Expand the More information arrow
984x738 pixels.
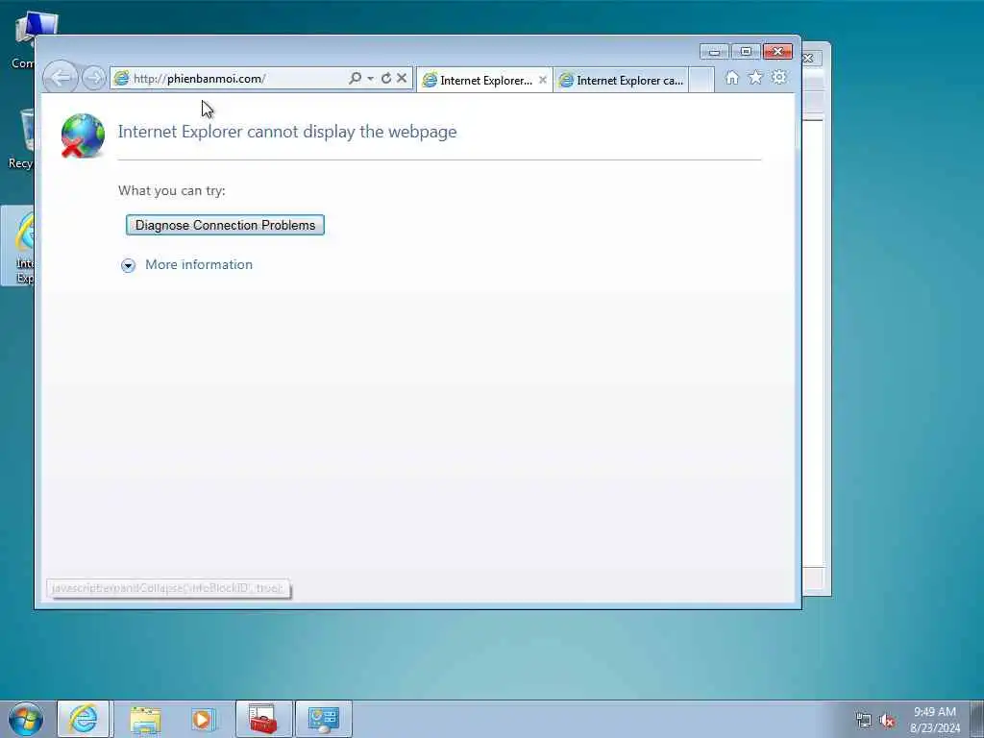(x=128, y=265)
